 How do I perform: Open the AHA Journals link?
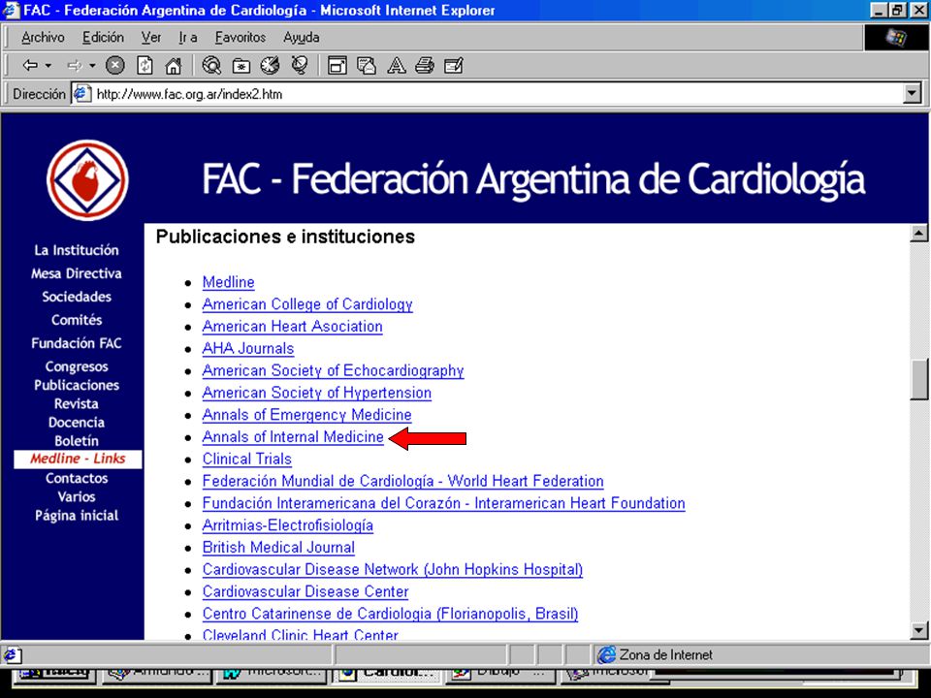(x=247, y=348)
